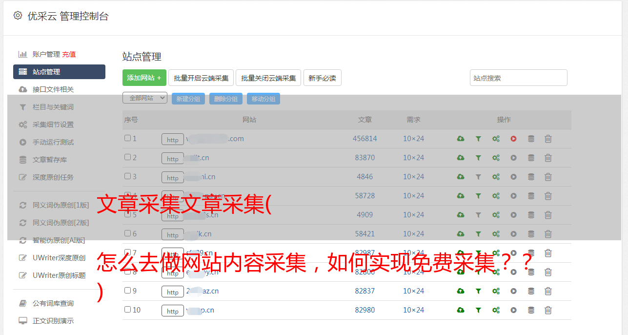Click the 10×24 demand link in row 10
628x335 pixels.
coord(413,310)
